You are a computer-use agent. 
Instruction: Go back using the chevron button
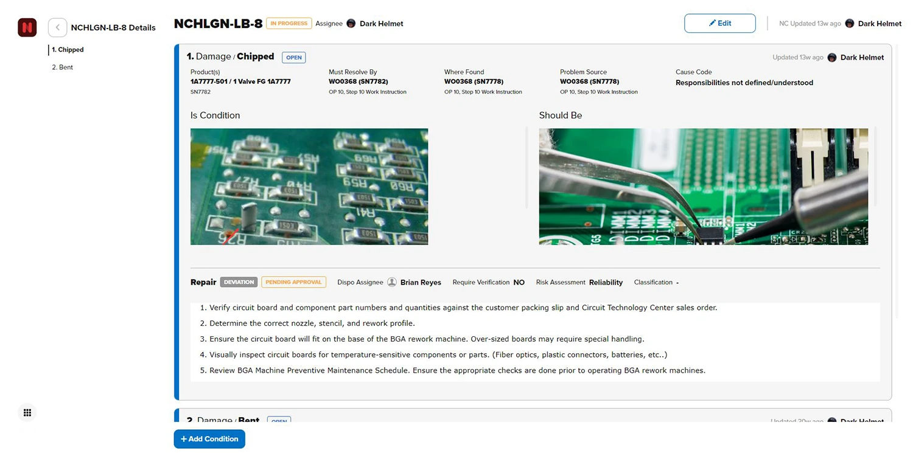click(x=57, y=27)
